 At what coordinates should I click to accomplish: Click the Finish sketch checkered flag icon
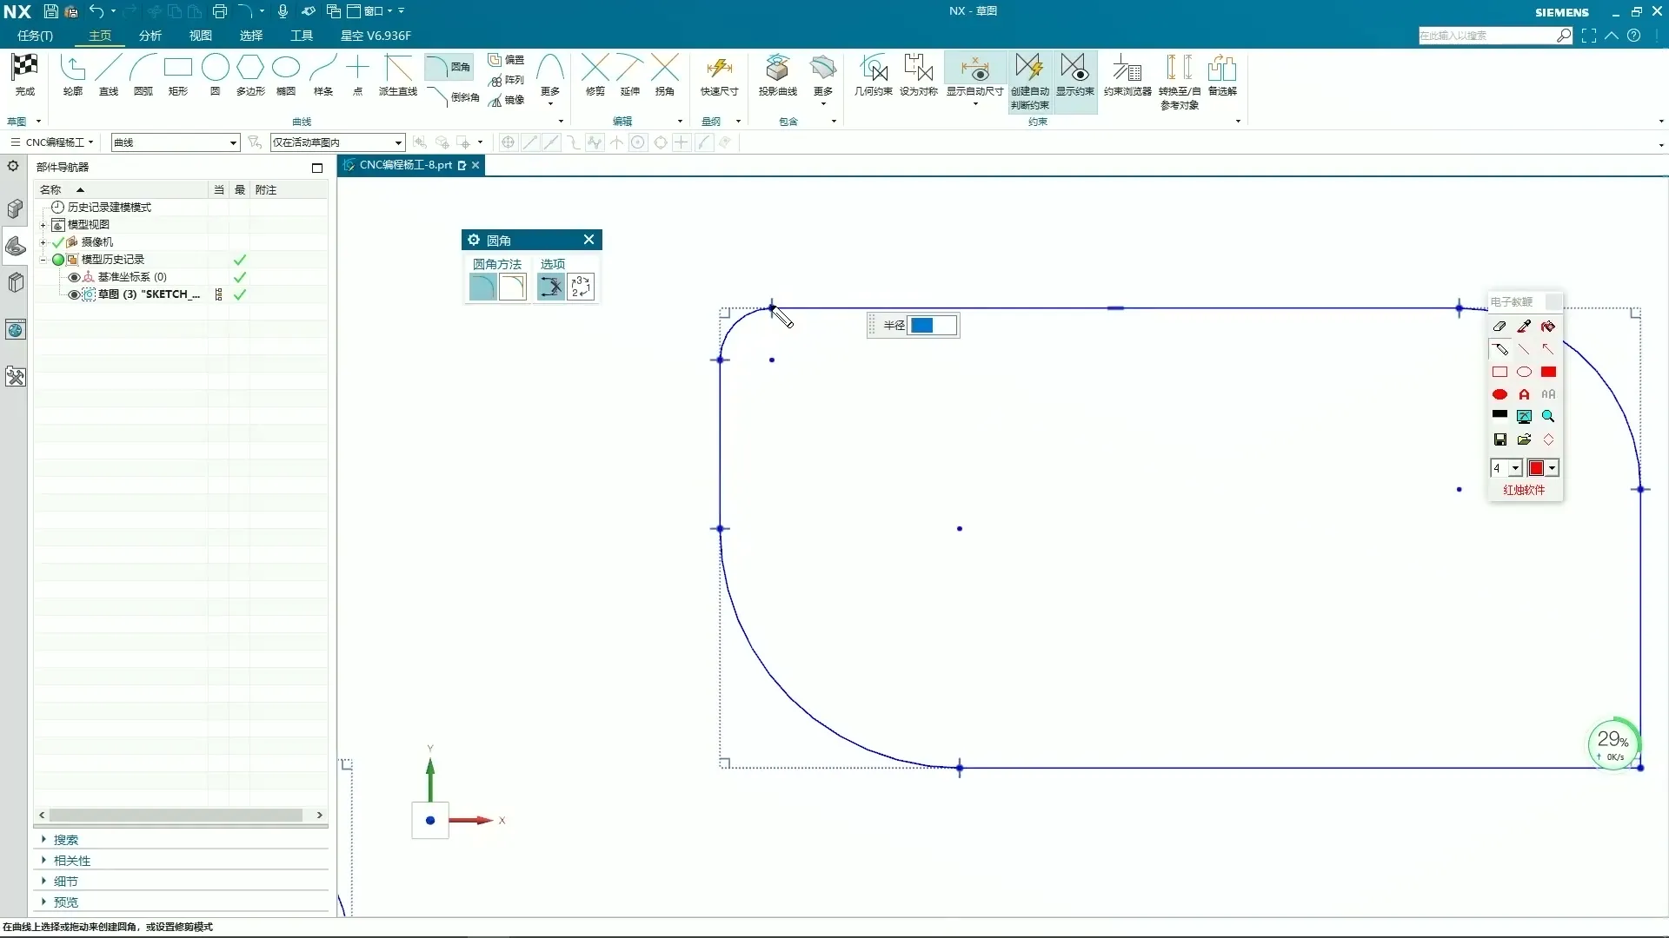pos(24,69)
